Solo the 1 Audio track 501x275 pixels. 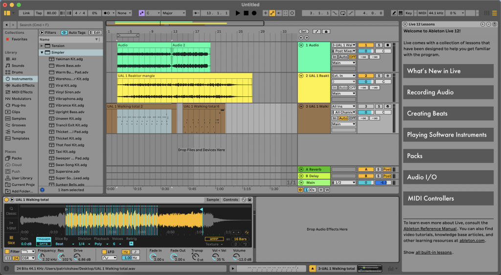tap(379, 45)
